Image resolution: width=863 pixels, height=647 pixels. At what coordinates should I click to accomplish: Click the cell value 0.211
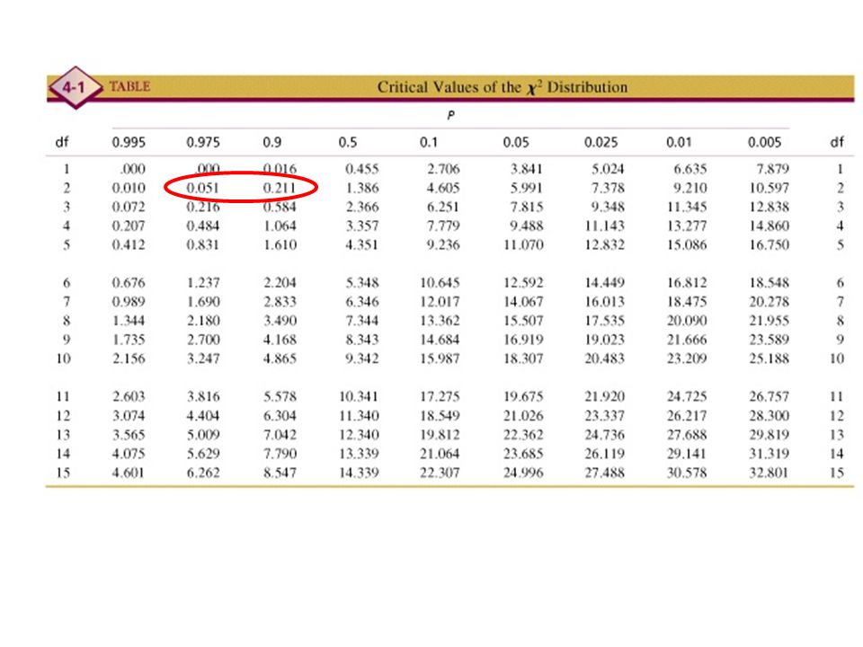280,188
